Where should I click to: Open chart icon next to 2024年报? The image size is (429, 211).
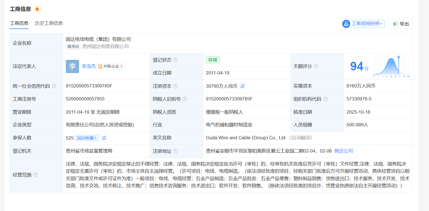104,138
